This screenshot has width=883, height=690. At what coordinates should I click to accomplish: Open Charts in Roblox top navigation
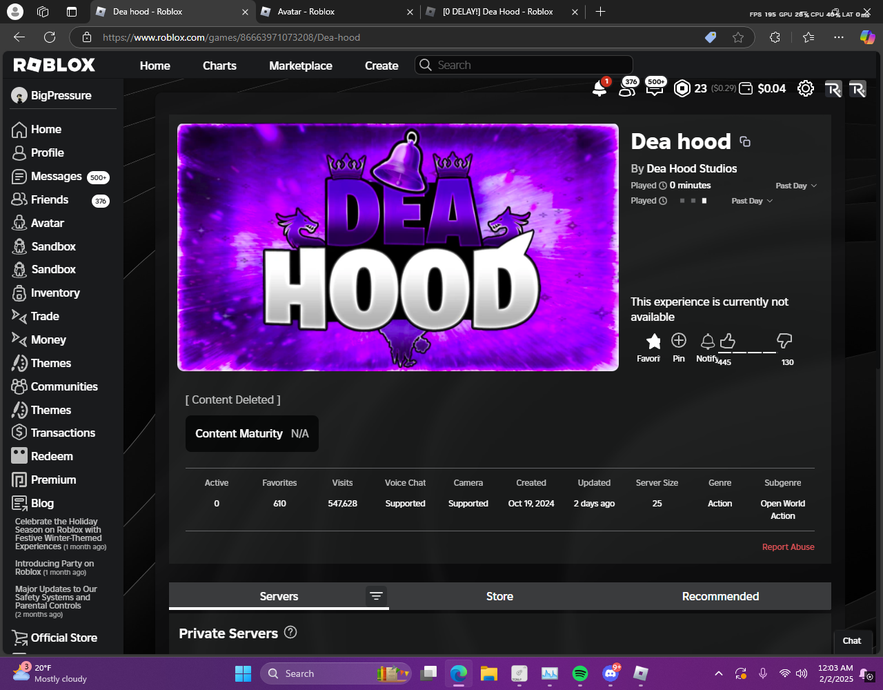(x=219, y=66)
